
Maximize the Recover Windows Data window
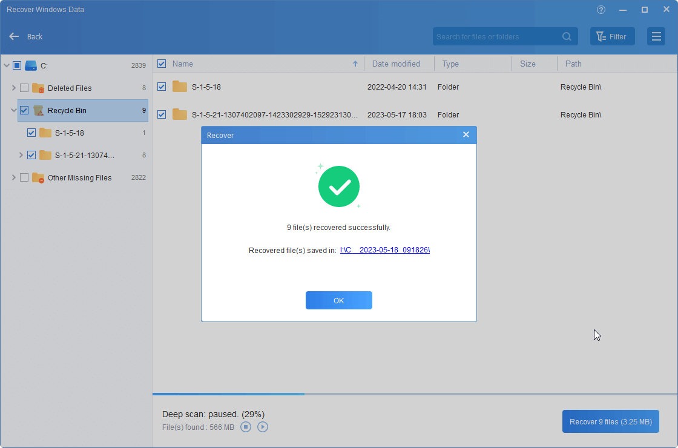[644, 10]
